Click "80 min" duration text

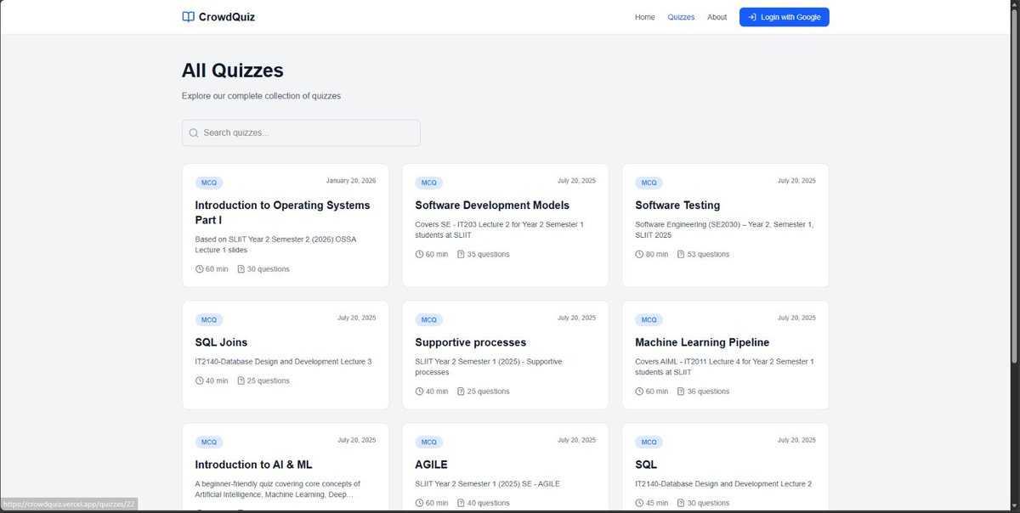point(656,254)
